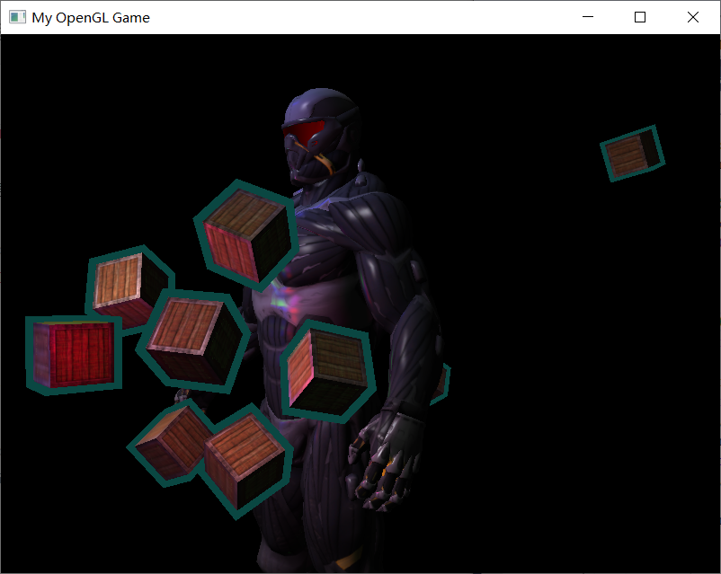
Task: Click the My OpenGL Game title bar icon
Action: (x=15, y=16)
